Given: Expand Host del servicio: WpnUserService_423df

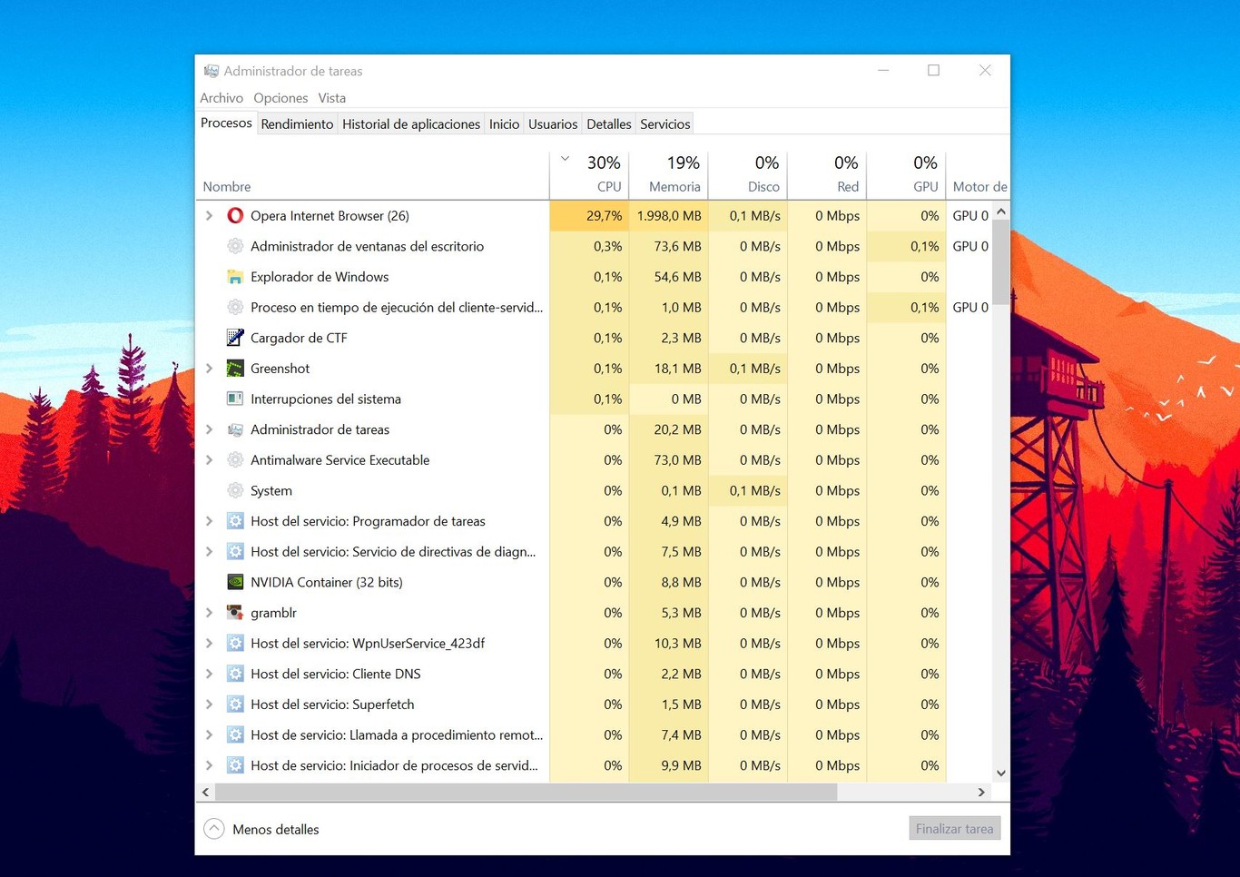Looking at the screenshot, I should point(210,643).
